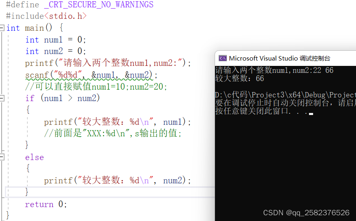Click the comment 前面是"XXX:%d\n",s输出的值
Screen dimensions: 356x221
coord(113,133)
